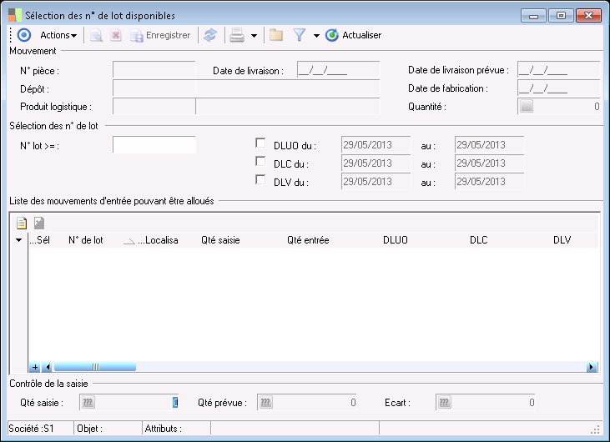Viewport: 610px width, 442px height.
Task: Click the Produit logistique code field
Action: (154, 107)
